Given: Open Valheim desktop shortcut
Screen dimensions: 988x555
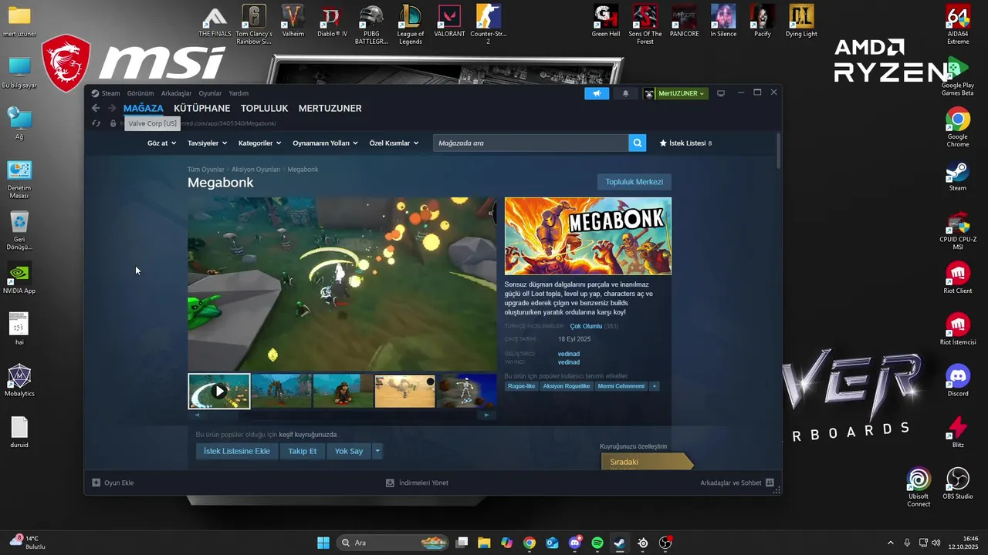Looking at the screenshot, I should (293, 22).
